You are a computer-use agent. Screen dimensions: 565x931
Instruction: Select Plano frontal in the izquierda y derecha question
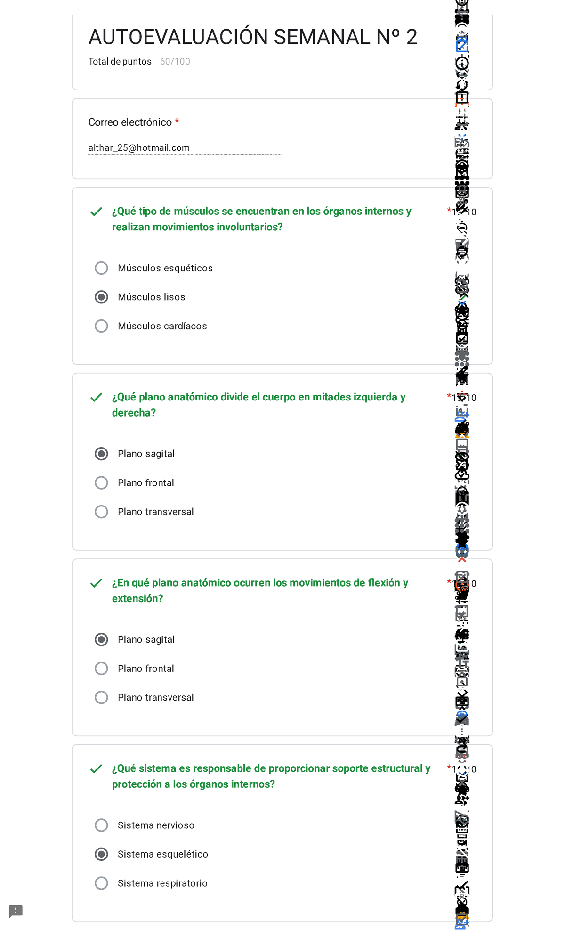click(x=101, y=482)
